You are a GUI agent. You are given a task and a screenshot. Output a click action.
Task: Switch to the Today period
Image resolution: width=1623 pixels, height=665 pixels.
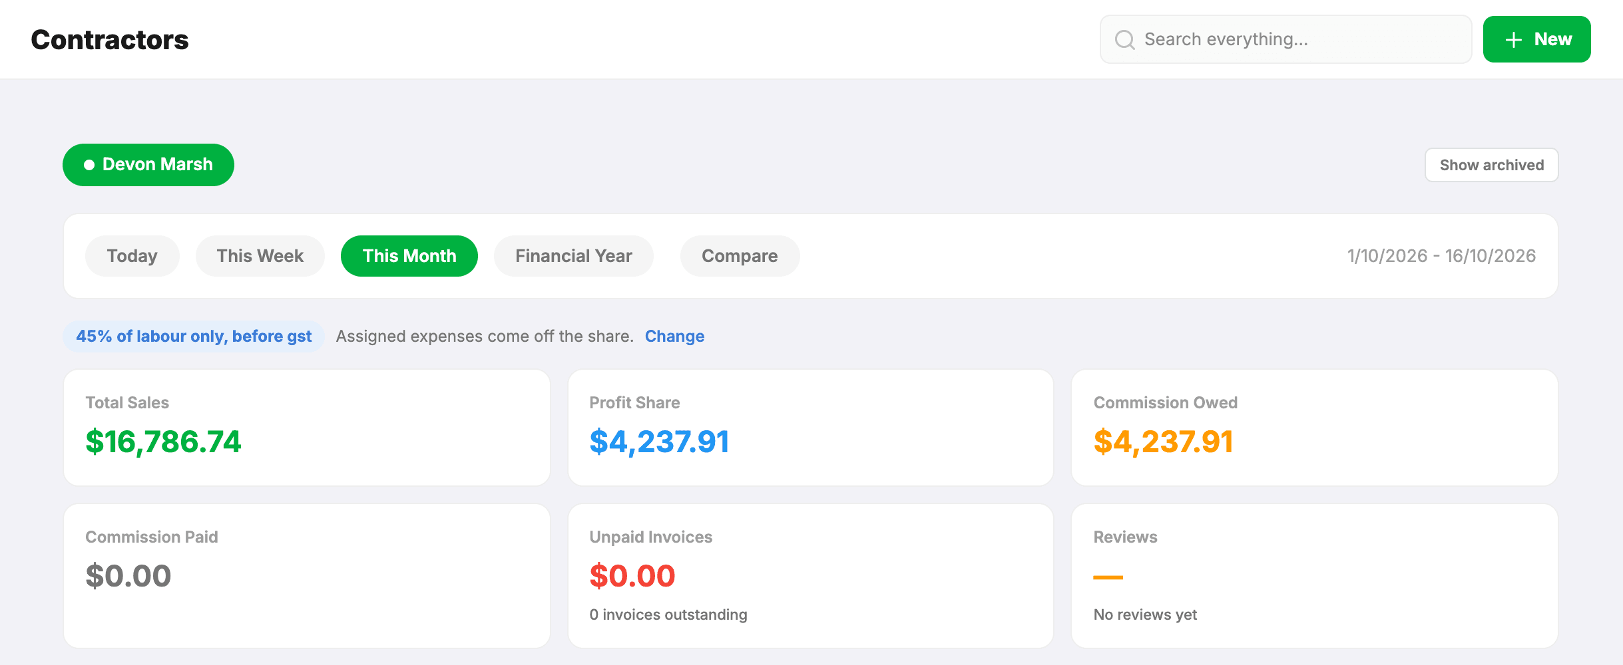[x=132, y=256]
